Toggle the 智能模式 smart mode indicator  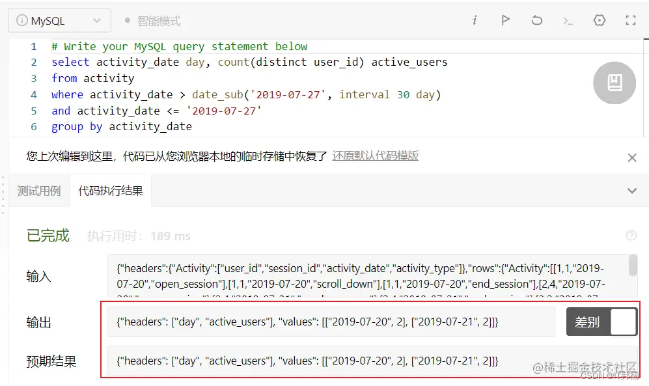153,21
